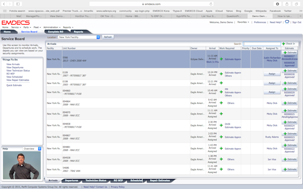Open the Location facility selector
This screenshot has width=303, height=189.
pos(79,37)
